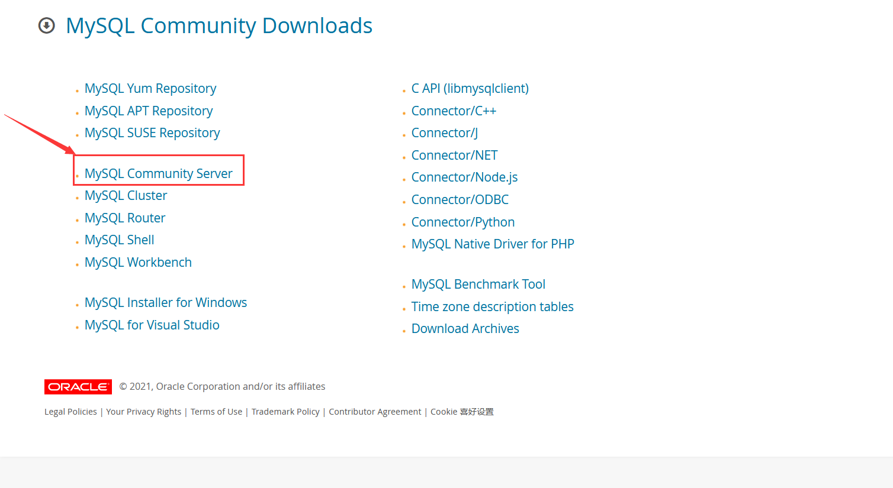
Task: Open Terms of Use footer link
Action: [217, 412]
